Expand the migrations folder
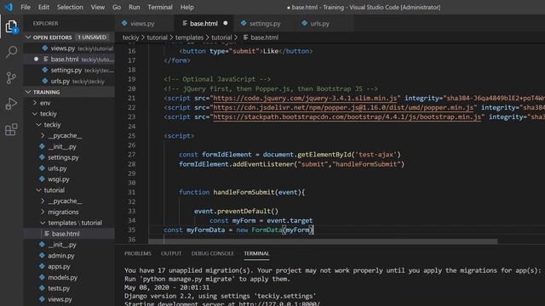The image size is (545, 306). tap(69, 212)
